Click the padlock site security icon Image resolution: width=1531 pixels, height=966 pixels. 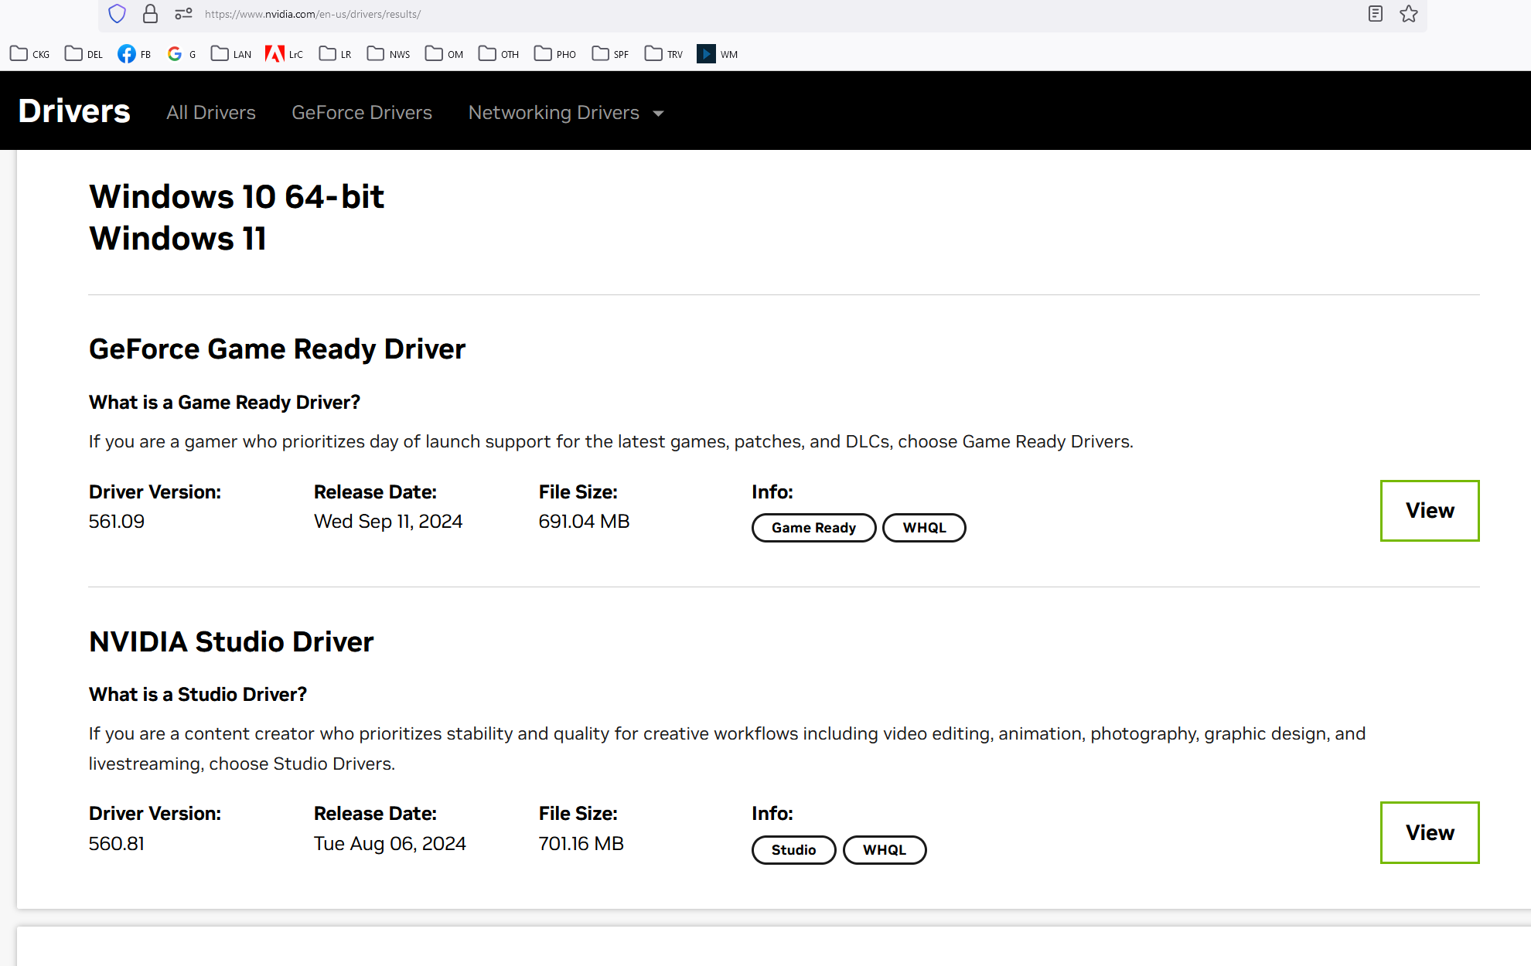pos(150,14)
